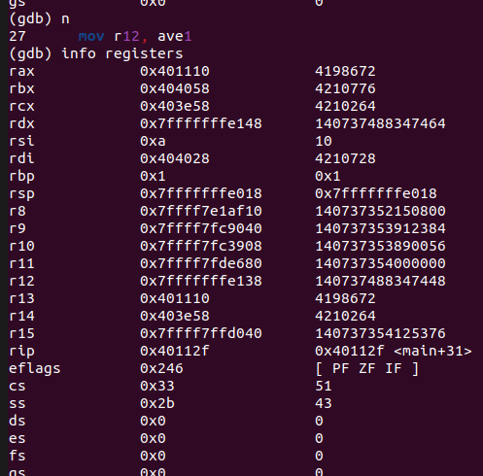Image resolution: width=483 pixels, height=476 pixels.
Task: Click the rbp register line
Action: [175, 176]
